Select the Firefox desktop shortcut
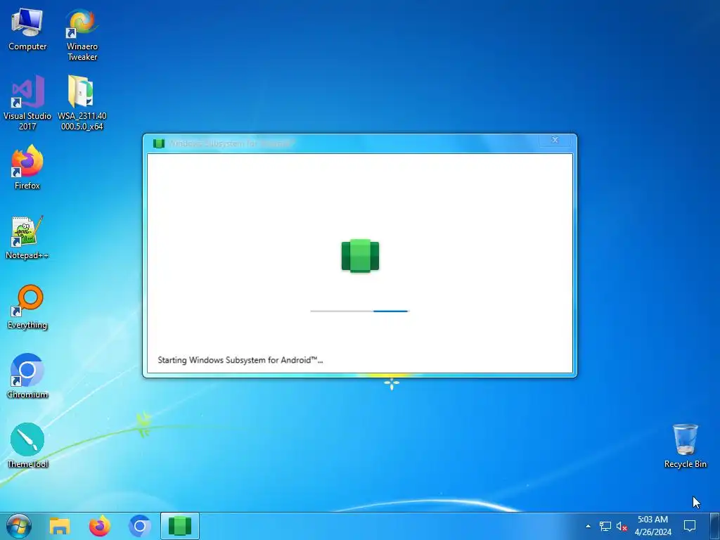Viewport: 720px width, 540px height. [x=27, y=167]
